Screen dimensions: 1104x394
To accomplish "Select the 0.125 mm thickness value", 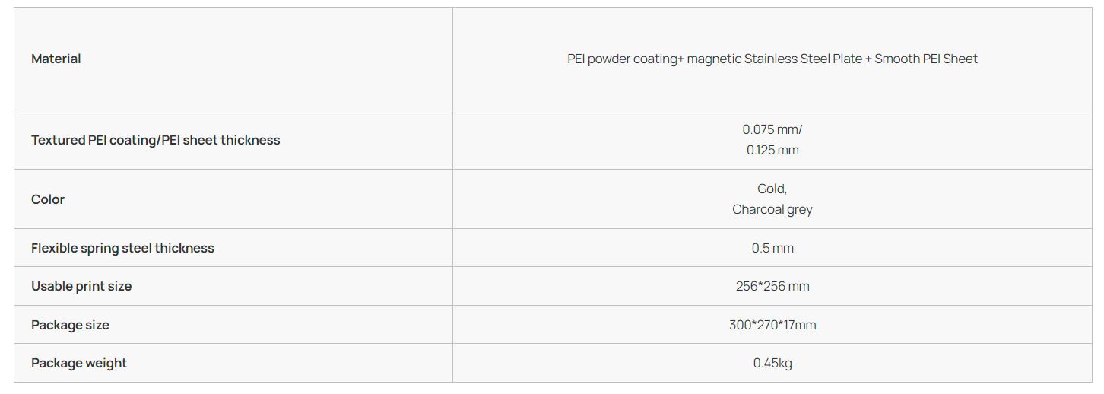I will (x=772, y=150).
